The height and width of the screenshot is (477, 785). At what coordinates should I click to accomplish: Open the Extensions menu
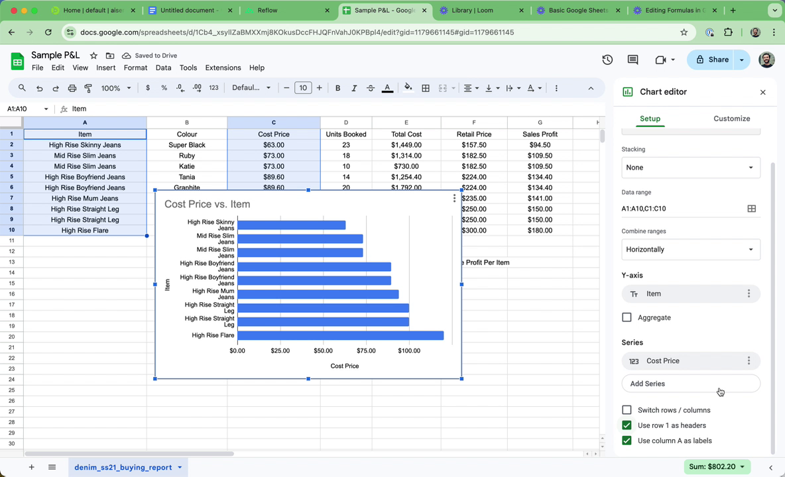tap(223, 68)
